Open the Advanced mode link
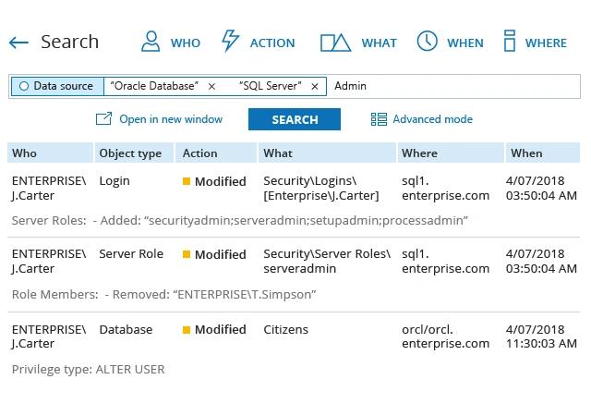 point(433,119)
